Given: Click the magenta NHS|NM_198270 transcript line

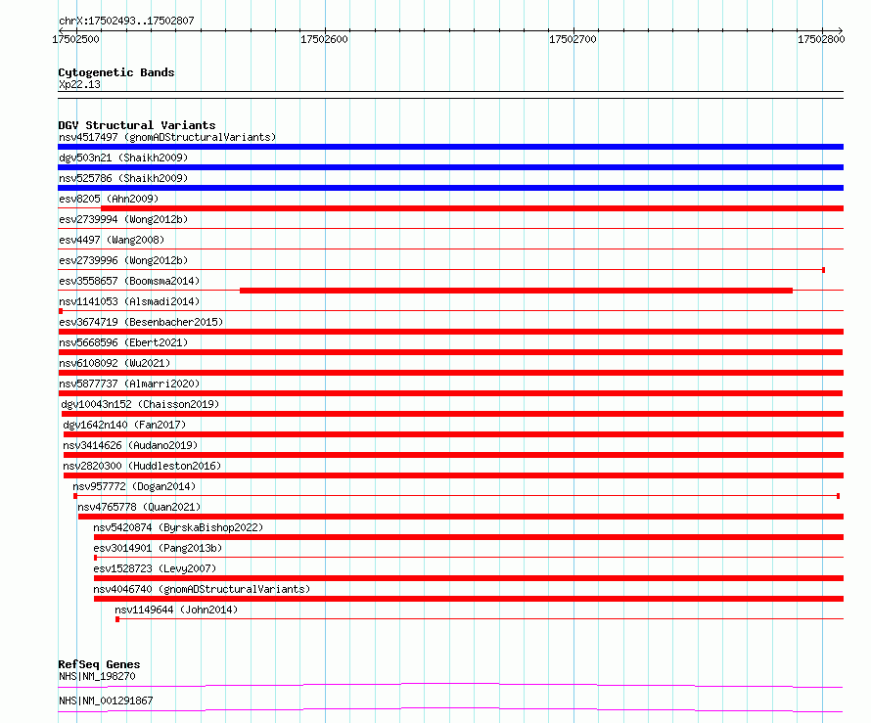Looking at the screenshot, I should (x=450, y=686).
